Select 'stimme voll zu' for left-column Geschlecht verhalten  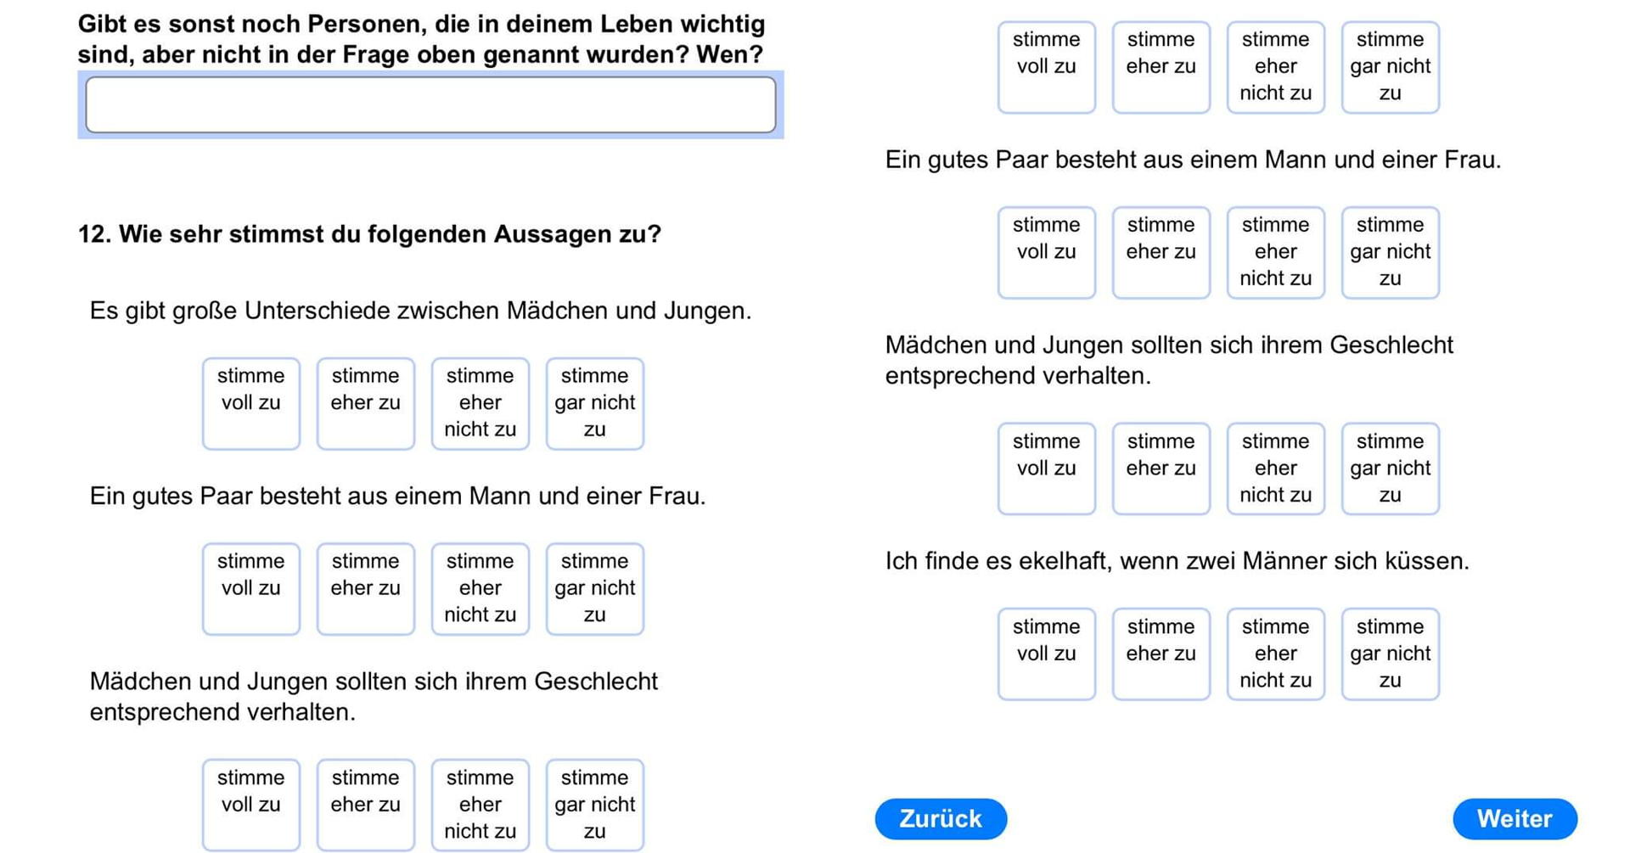point(251,805)
